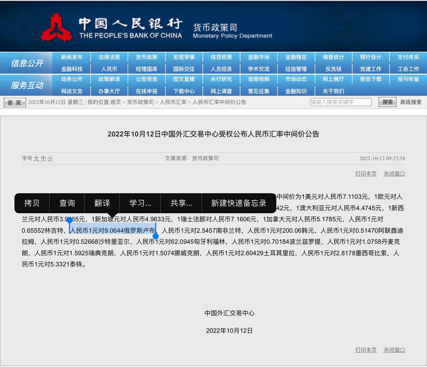427x367 pixels.
Task: Open 人民币 navigation item
Action: pyautogui.click(x=109, y=69)
